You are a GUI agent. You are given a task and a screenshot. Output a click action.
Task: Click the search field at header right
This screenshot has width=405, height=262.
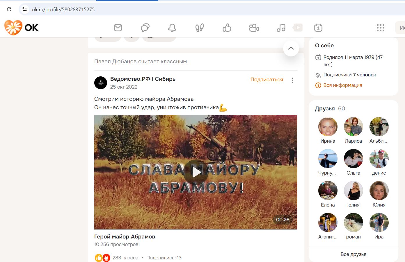coord(400,28)
